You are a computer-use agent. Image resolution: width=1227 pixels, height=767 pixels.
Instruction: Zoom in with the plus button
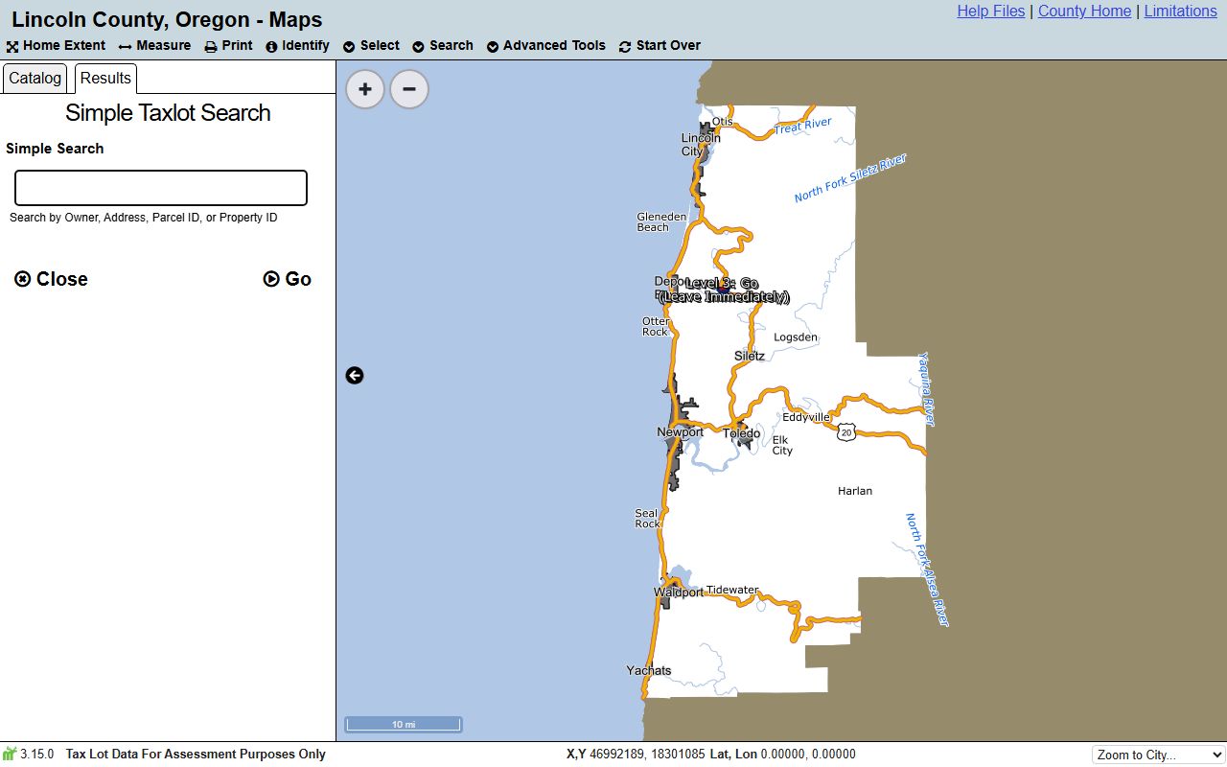click(x=365, y=89)
